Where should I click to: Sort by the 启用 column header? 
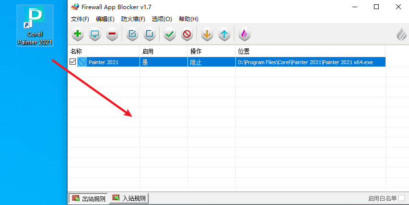tap(164, 51)
